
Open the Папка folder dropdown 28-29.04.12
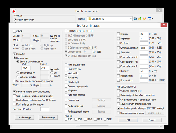point(110,19)
